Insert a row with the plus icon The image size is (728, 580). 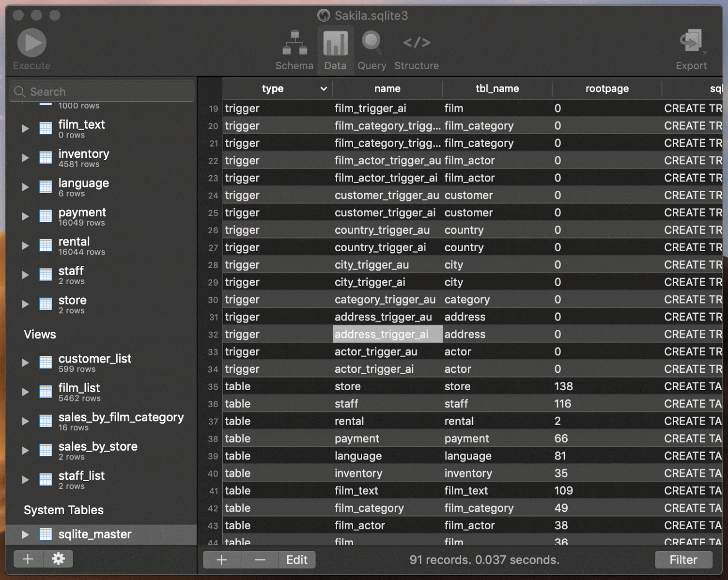pos(221,560)
